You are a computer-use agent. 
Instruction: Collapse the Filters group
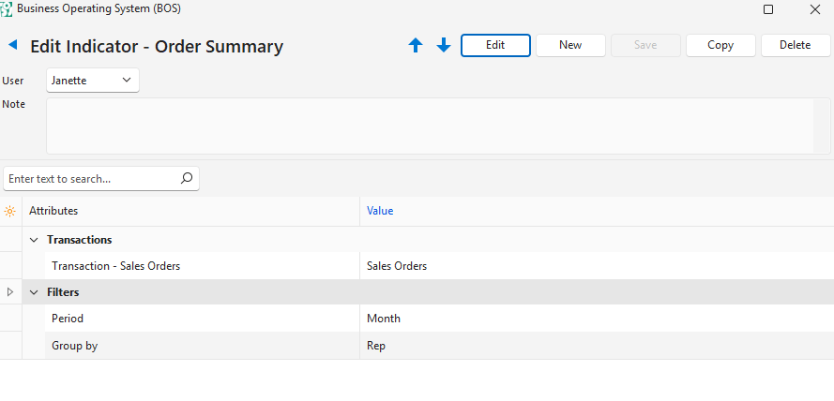34,292
